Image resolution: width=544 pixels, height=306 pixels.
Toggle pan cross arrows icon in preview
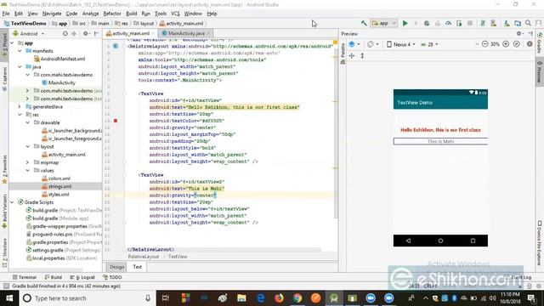(x=352, y=55)
